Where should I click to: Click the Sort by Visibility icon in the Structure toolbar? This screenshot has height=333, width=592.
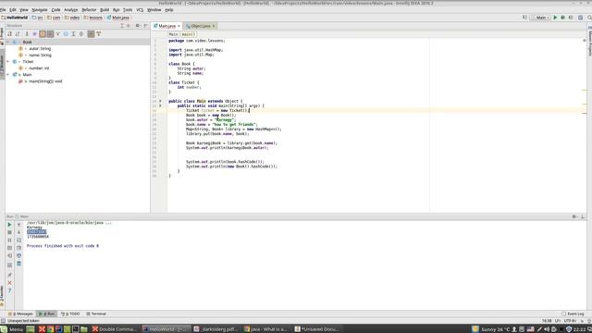coord(10,34)
